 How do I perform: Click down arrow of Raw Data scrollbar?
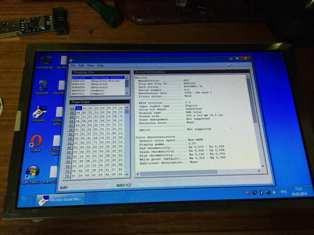pyautogui.click(x=127, y=175)
